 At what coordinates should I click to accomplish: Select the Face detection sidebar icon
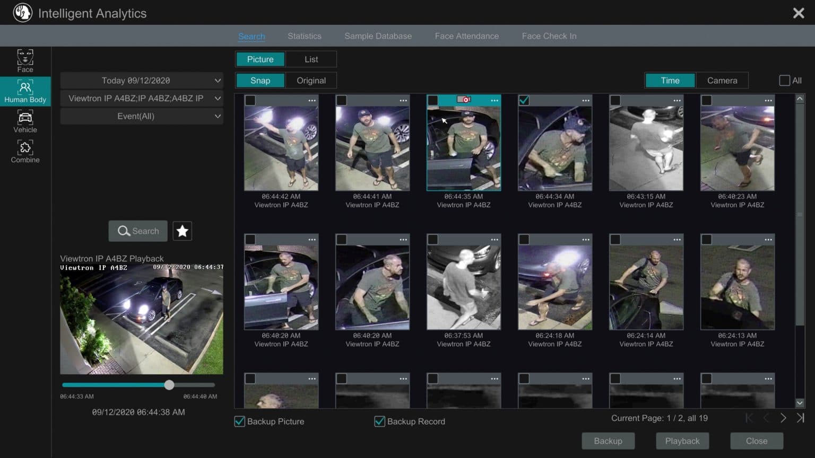pos(25,61)
